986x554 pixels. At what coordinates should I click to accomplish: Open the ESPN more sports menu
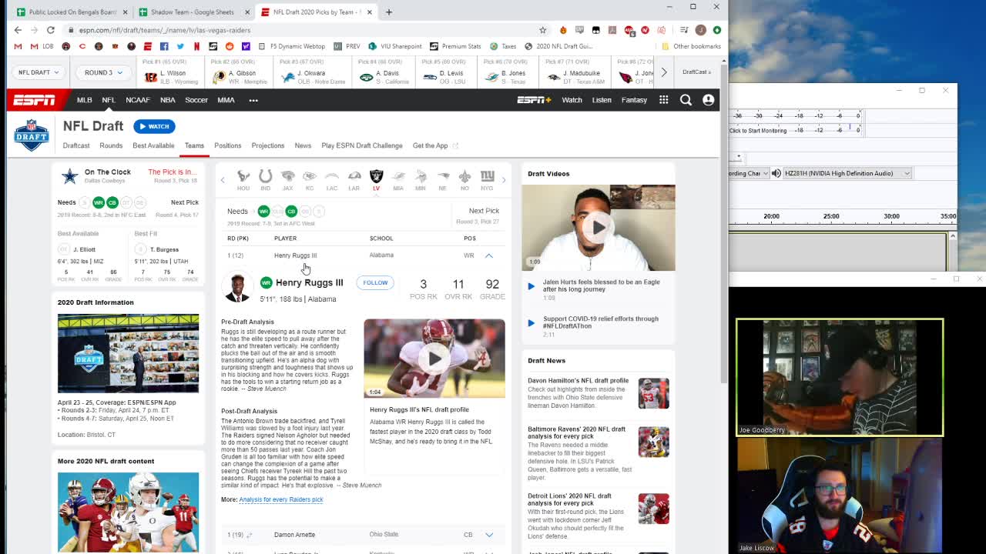click(x=253, y=100)
